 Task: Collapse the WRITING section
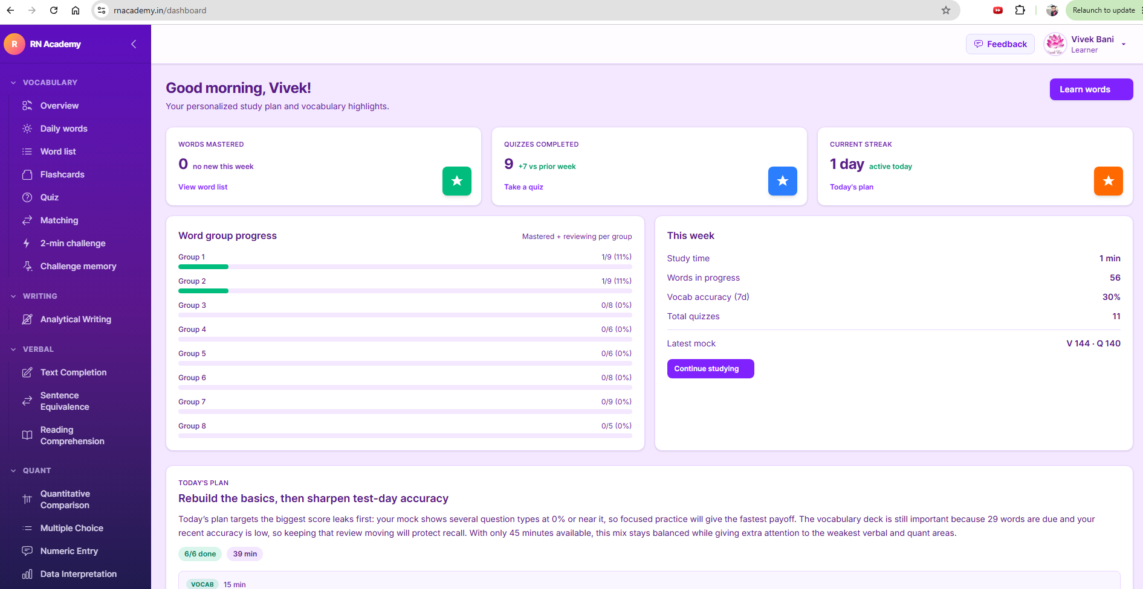[13, 296]
